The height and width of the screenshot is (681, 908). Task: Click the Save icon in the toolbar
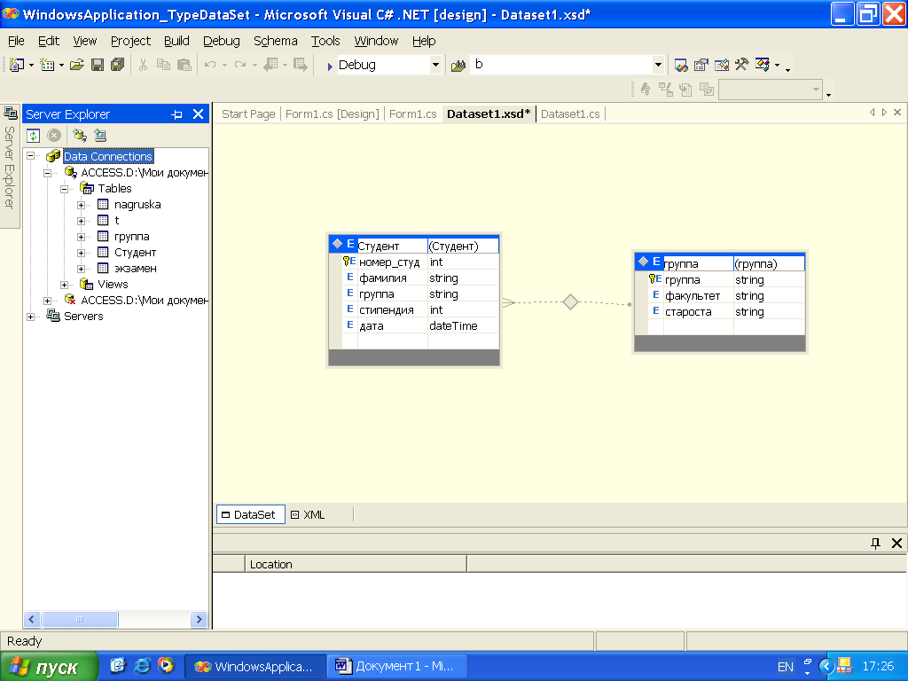coord(98,65)
